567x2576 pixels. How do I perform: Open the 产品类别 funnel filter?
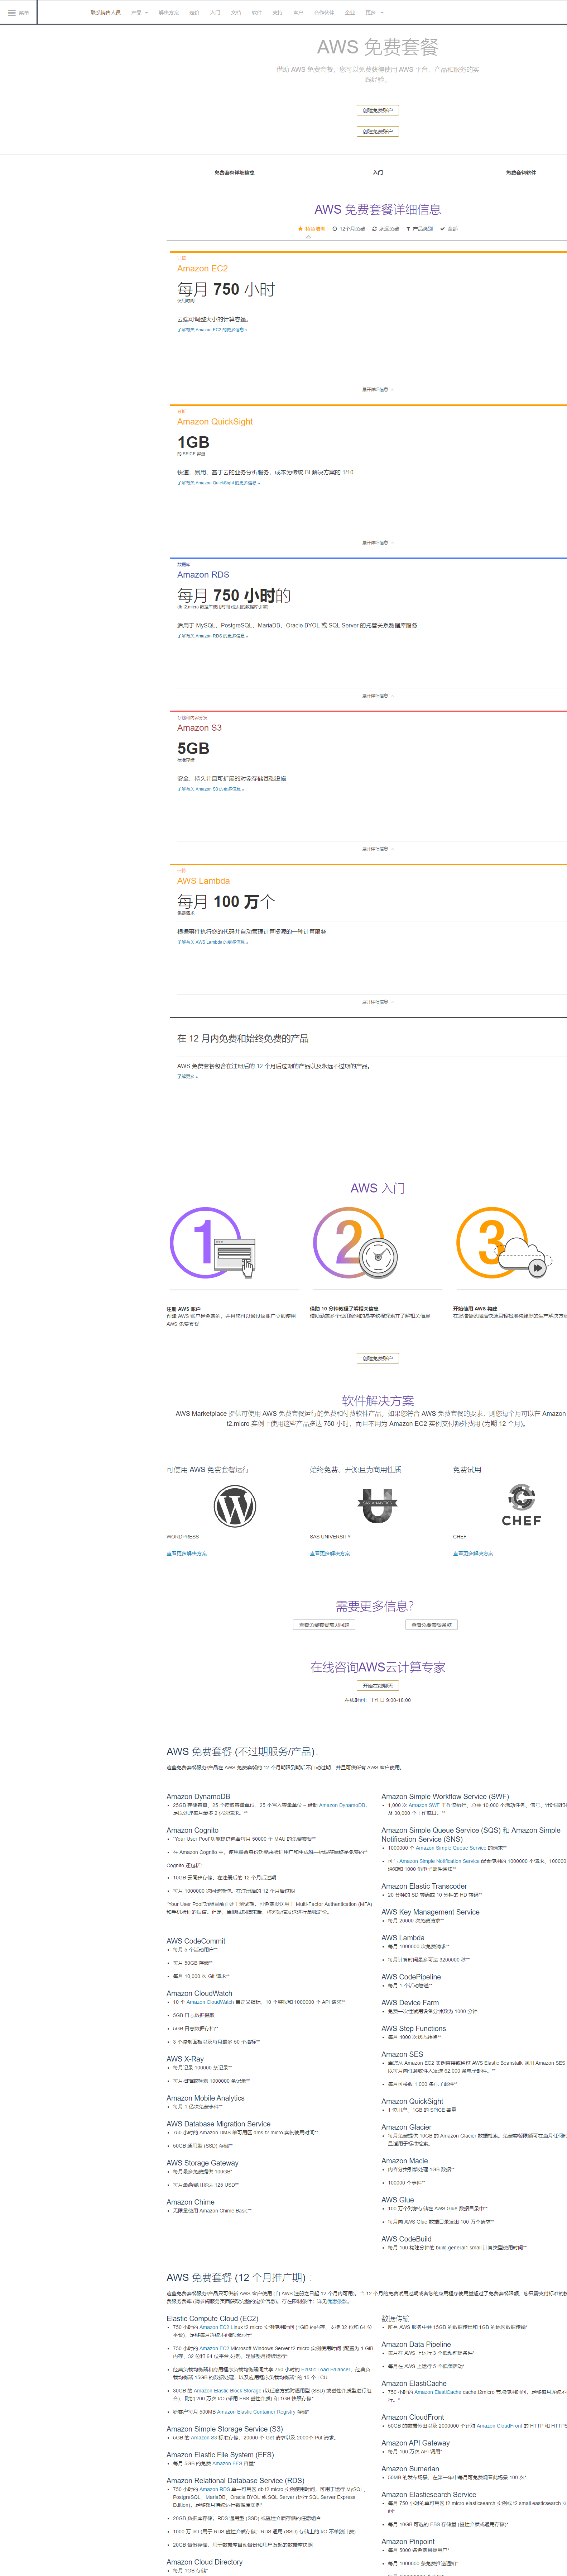click(x=408, y=229)
